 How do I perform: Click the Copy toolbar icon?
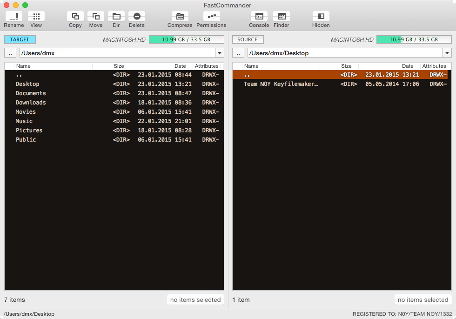click(75, 17)
